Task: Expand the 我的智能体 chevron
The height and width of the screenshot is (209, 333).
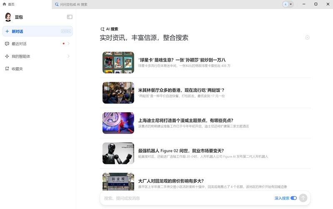Action: [x=68, y=56]
